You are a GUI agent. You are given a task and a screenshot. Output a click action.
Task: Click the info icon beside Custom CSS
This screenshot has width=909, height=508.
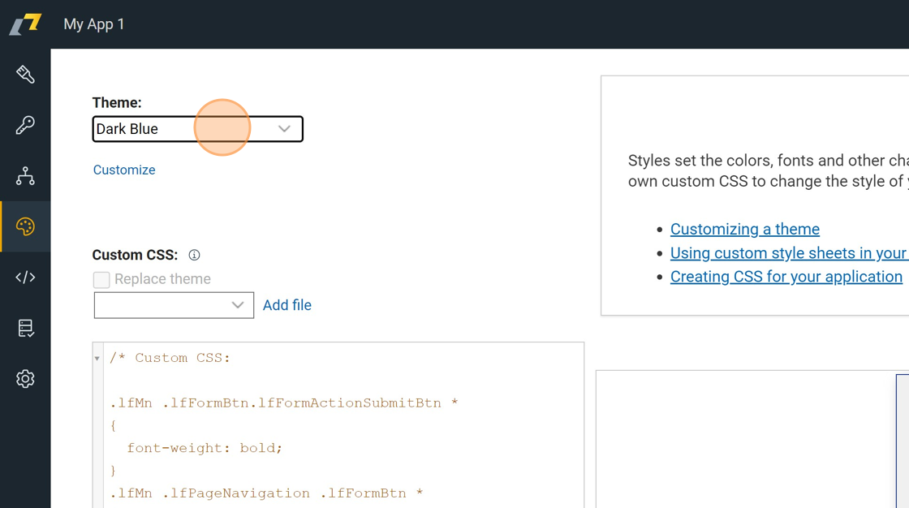[x=194, y=255]
